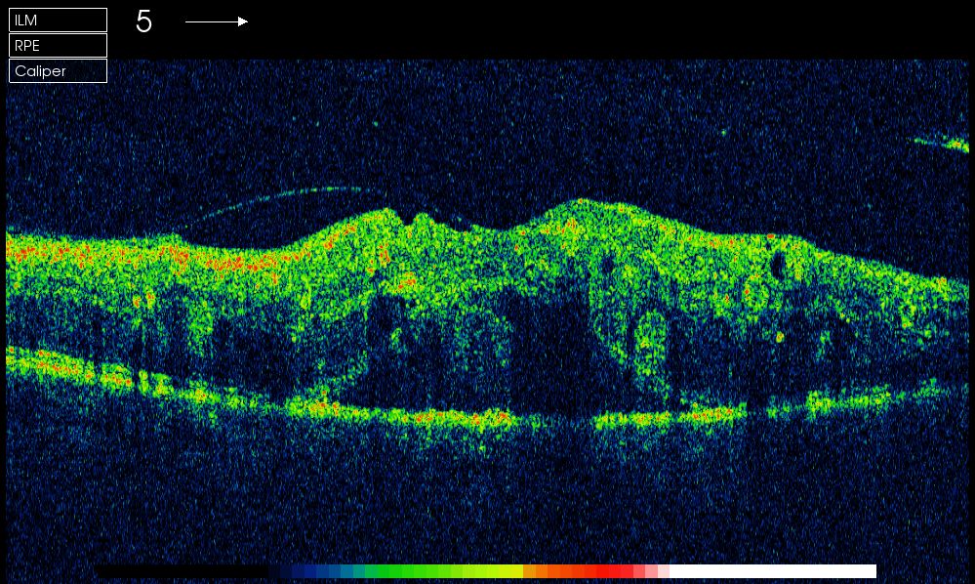The height and width of the screenshot is (584, 975).
Task: Toggle the ILM layer overlay
Action: 58,20
